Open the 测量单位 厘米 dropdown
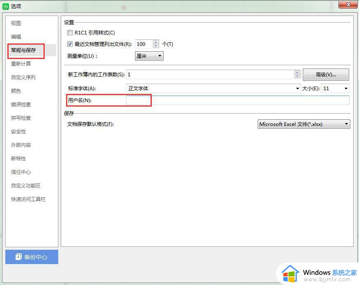Image resolution: width=359 pixels, height=285 pixels. (x=149, y=56)
